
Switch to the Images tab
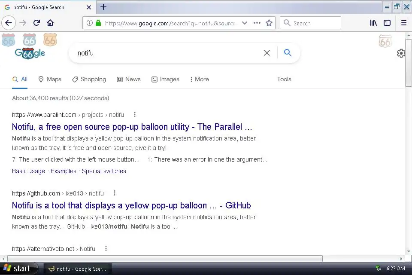(x=165, y=79)
